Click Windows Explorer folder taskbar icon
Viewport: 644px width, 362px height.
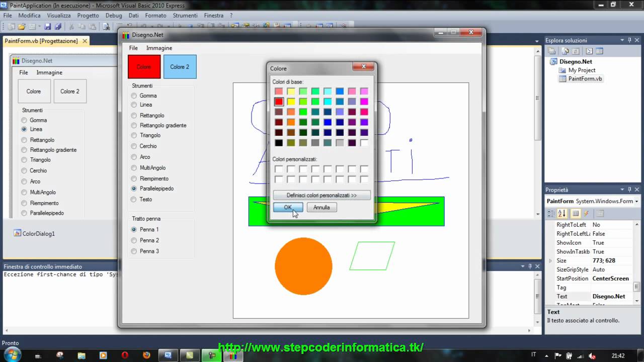[82, 355]
